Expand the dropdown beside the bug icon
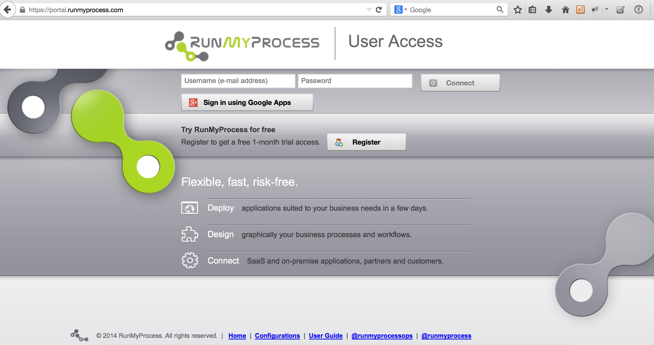Screen dimensions: 654x345 pyautogui.click(x=607, y=9)
